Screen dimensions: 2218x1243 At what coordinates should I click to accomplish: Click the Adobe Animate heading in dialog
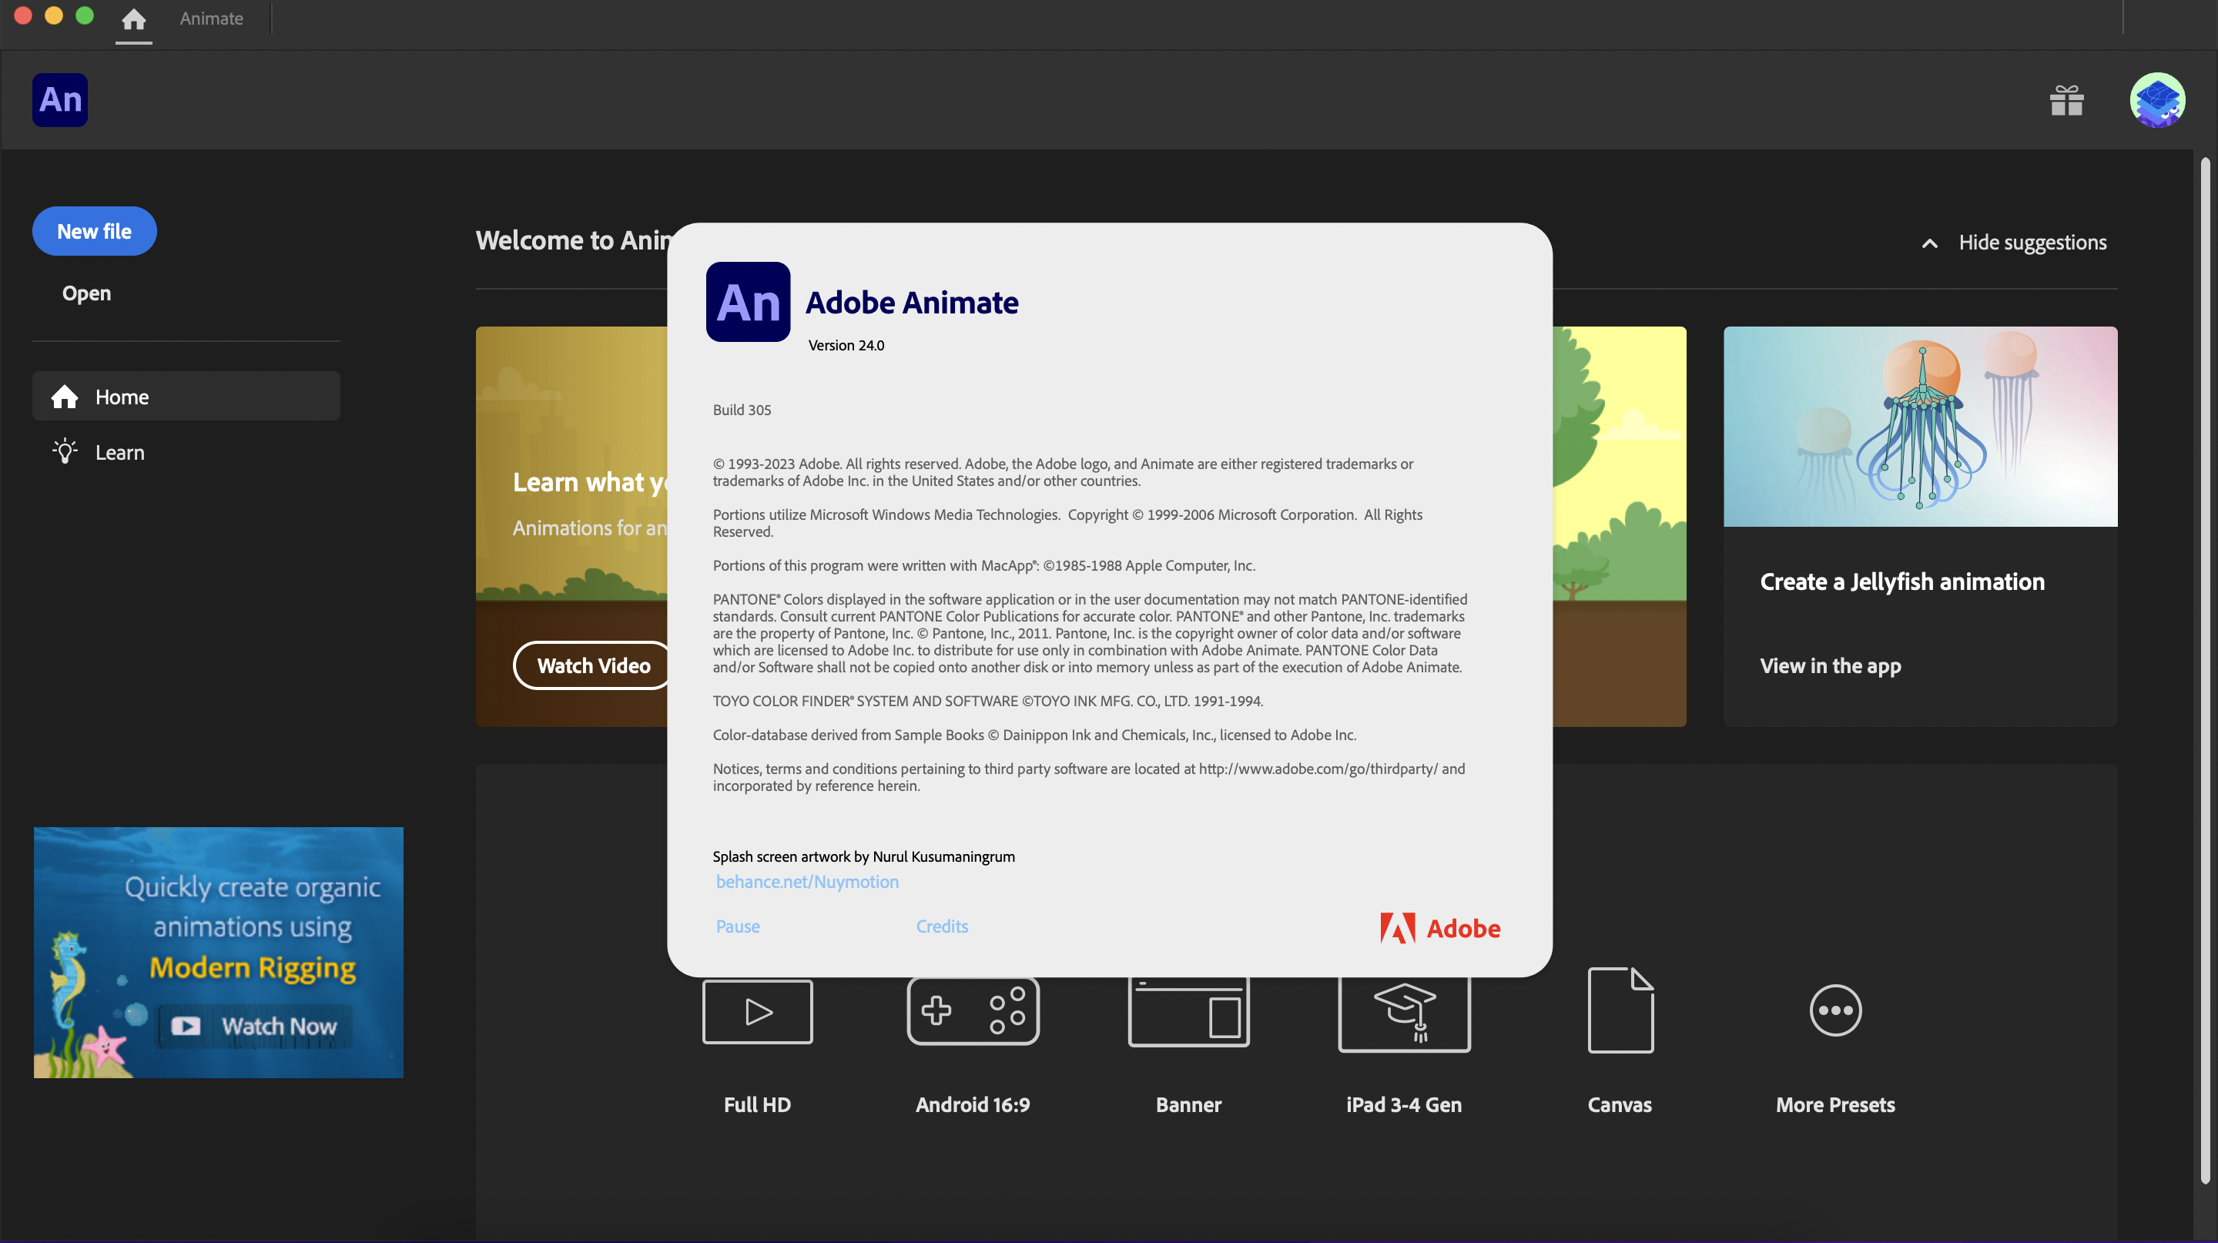point(912,302)
